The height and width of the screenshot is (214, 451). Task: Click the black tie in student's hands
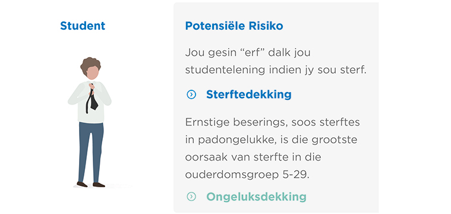pyautogui.click(x=92, y=99)
